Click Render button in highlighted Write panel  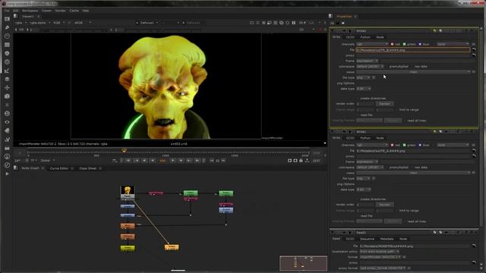click(384, 104)
